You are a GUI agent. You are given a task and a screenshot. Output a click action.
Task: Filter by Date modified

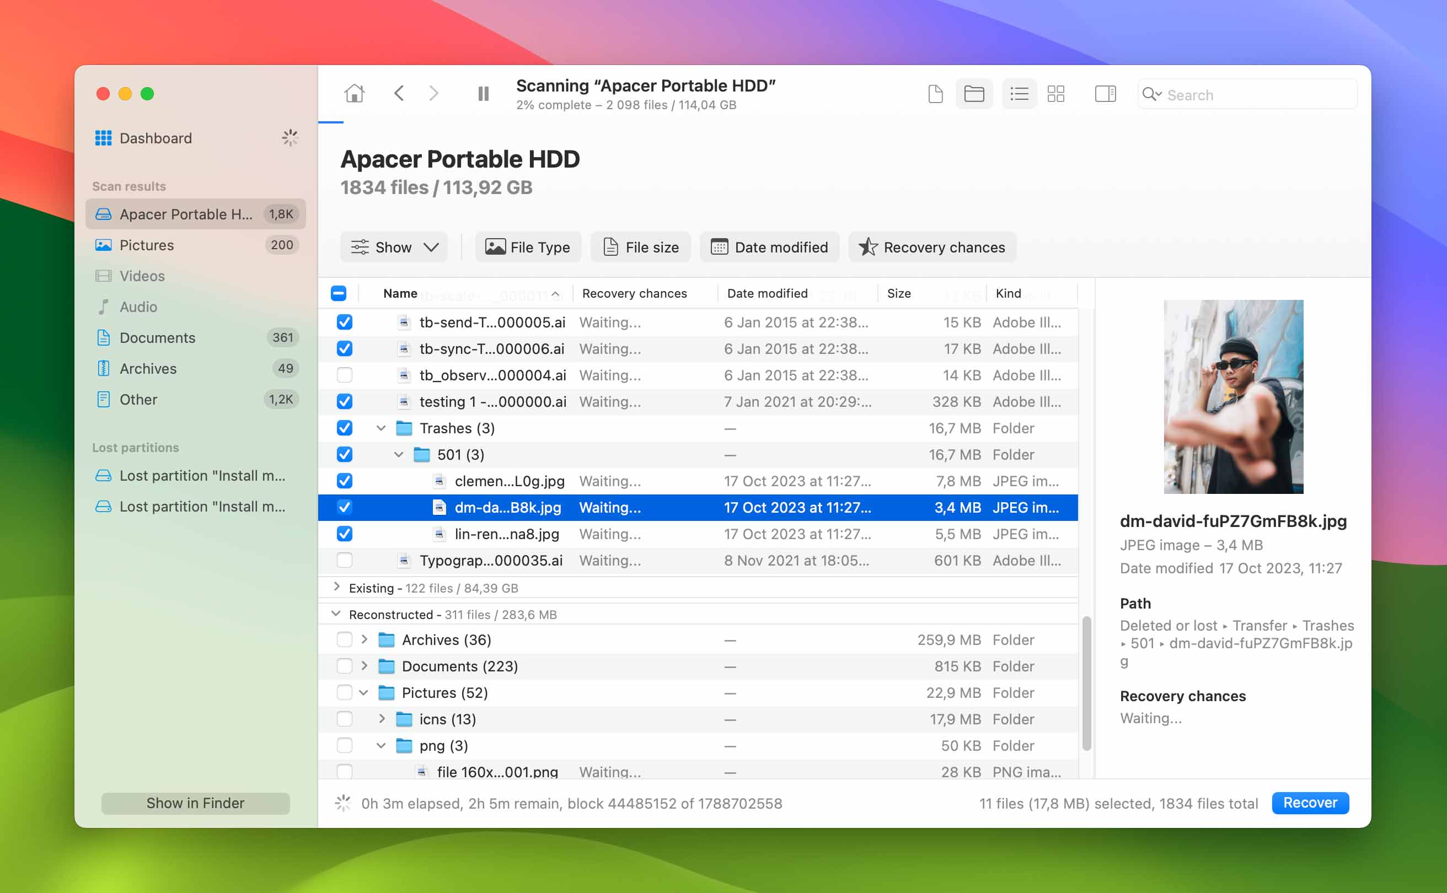769,247
